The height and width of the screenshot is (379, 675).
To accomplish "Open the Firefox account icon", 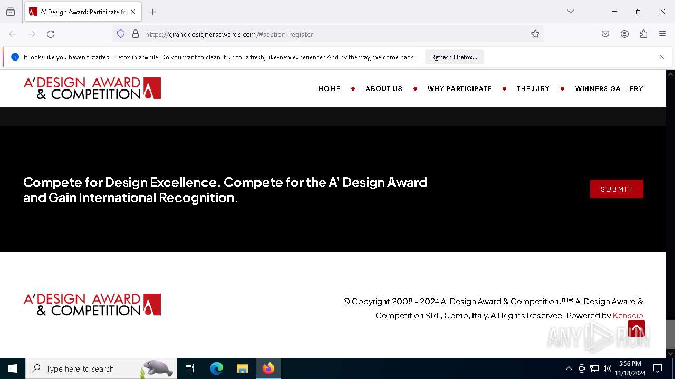I will (624, 34).
